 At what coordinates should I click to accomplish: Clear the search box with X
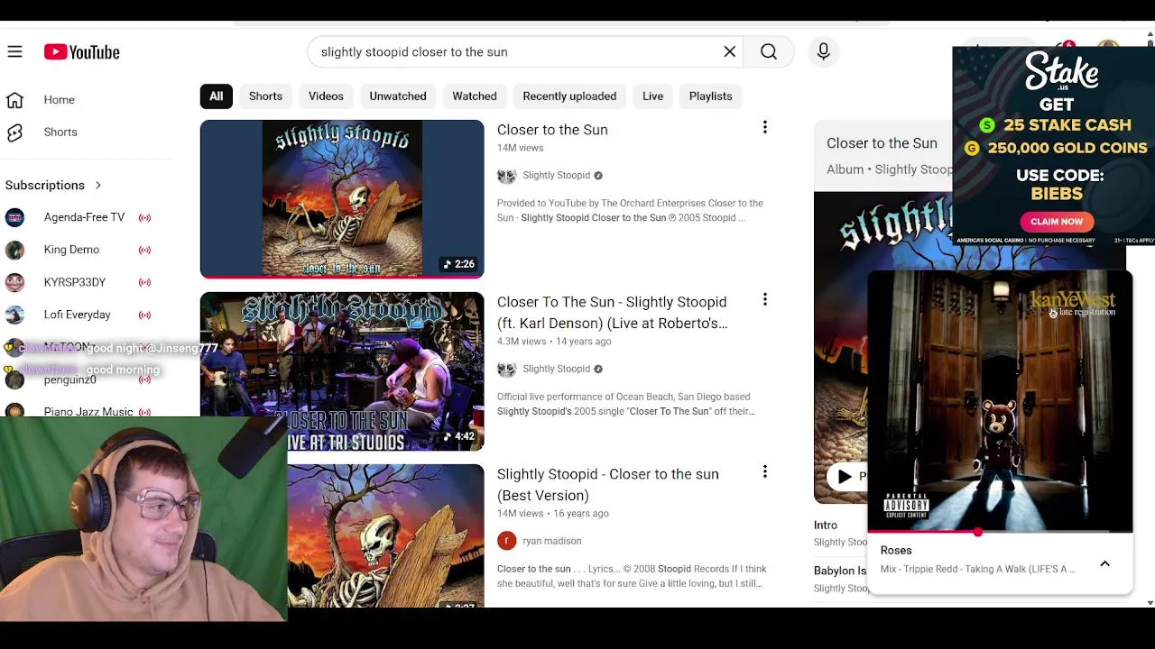730,52
